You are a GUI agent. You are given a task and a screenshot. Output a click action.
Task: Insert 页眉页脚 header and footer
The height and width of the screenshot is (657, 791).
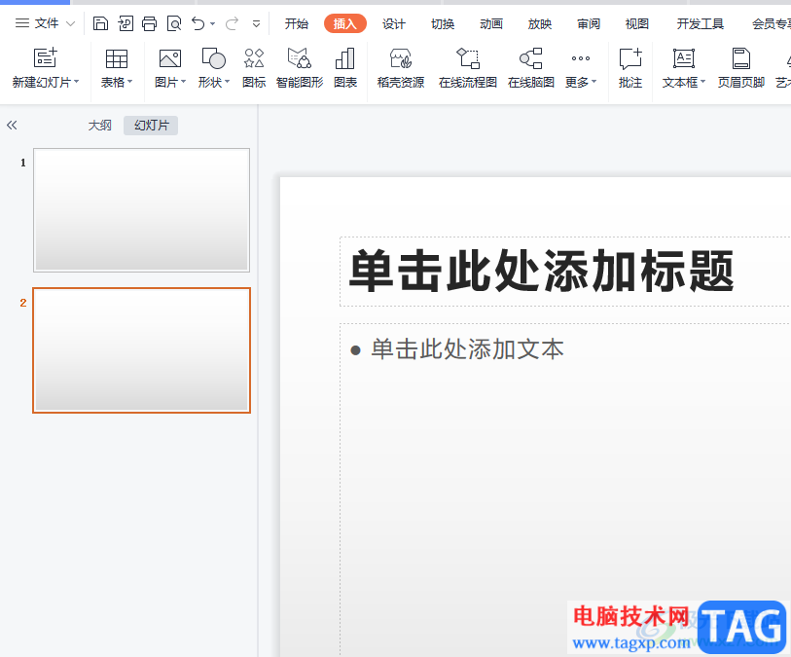pyautogui.click(x=741, y=68)
